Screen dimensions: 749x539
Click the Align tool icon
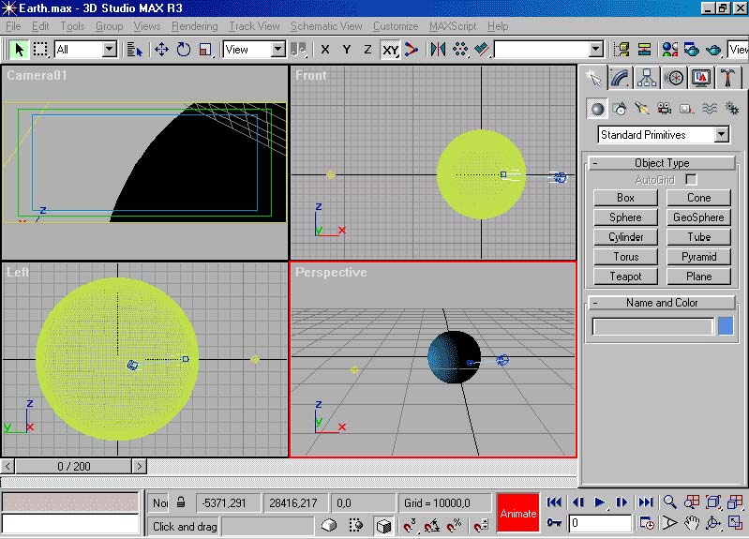[482, 50]
